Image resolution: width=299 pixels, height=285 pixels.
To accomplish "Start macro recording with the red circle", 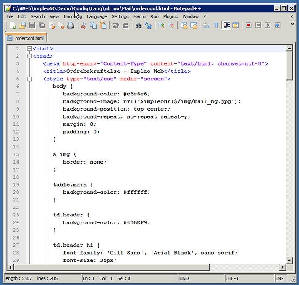I will [249, 26].
